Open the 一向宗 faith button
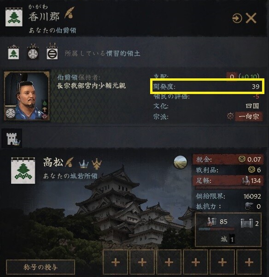 pos(249,117)
